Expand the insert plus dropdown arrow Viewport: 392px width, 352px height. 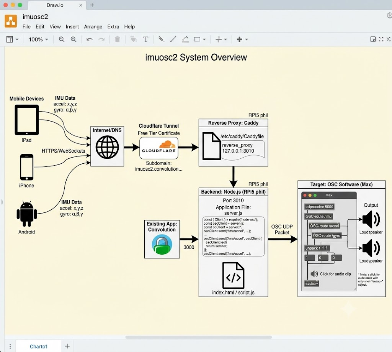pos(247,39)
